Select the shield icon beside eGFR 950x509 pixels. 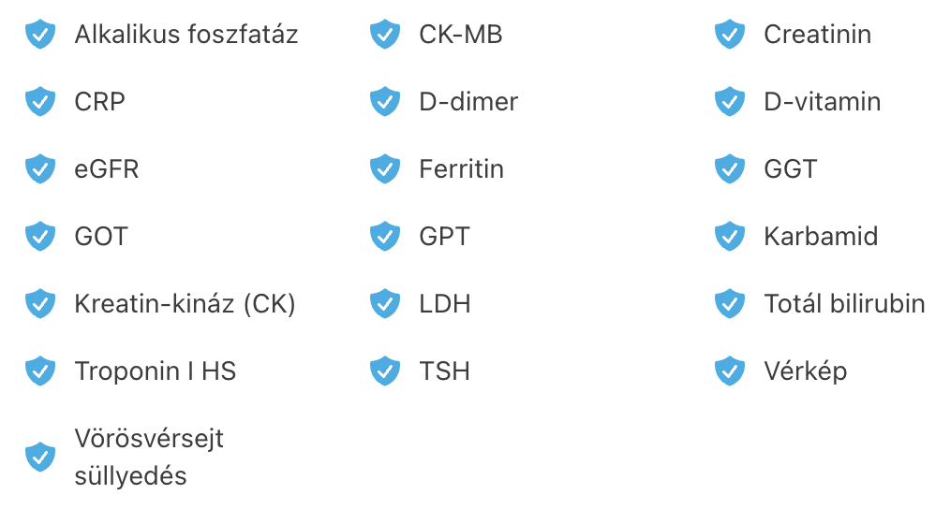[x=40, y=168]
